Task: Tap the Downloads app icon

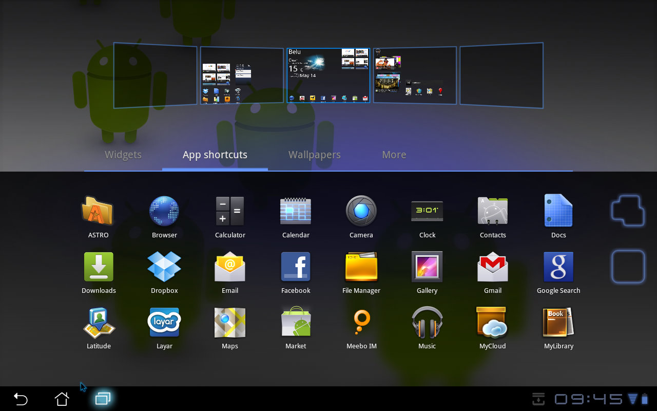Action: (99, 267)
